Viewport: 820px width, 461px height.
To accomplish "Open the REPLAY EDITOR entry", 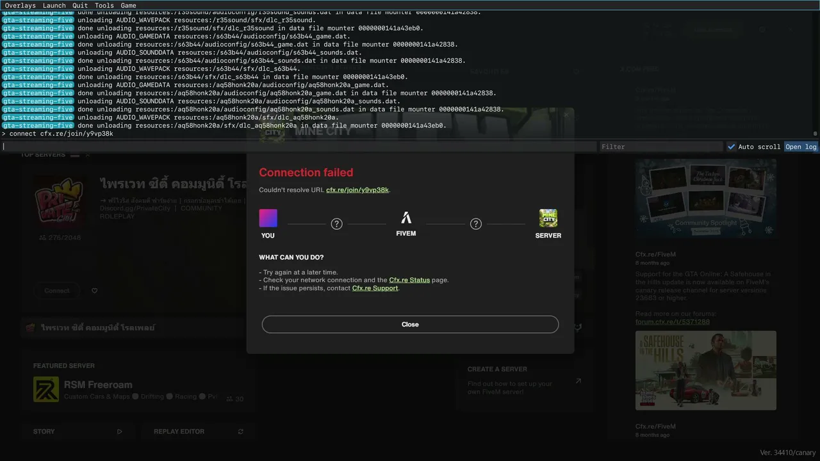I will click(x=199, y=432).
